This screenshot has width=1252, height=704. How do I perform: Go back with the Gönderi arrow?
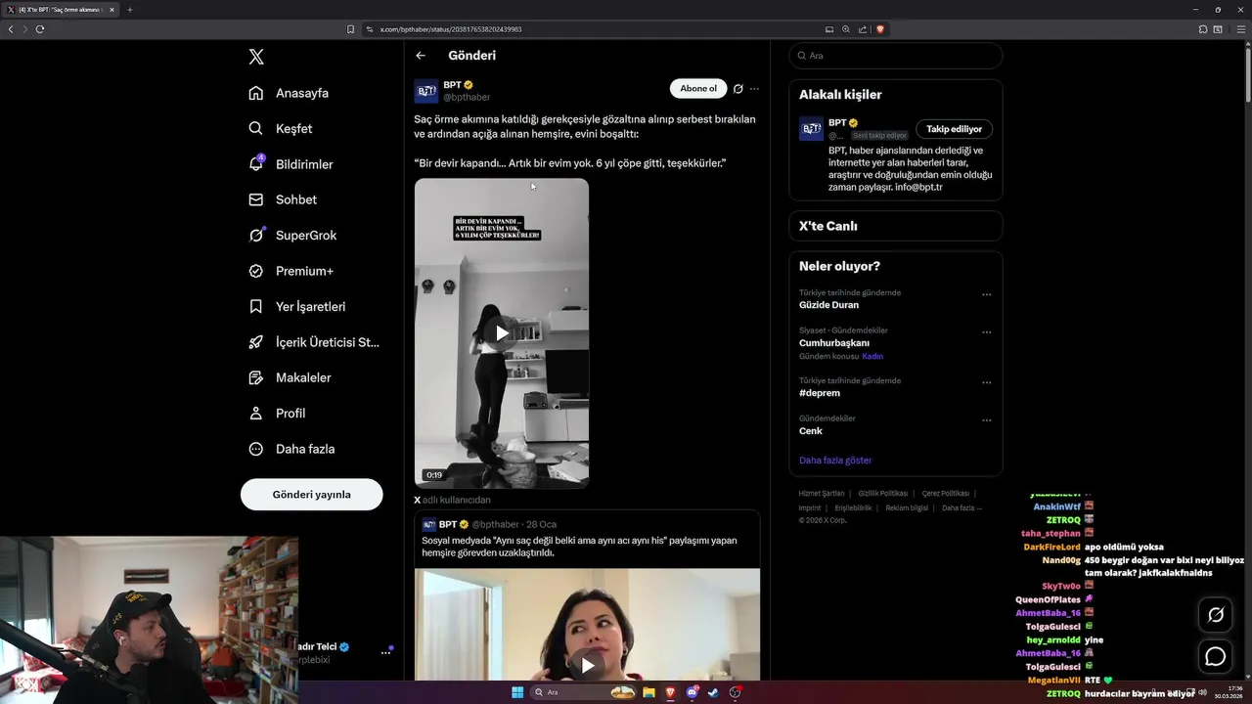pyautogui.click(x=421, y=56)
